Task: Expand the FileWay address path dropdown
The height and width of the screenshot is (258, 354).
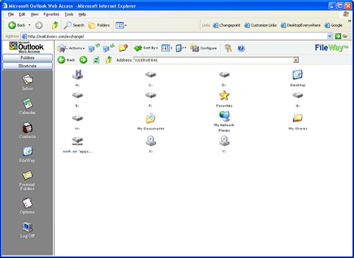Action: coord(296,60)
